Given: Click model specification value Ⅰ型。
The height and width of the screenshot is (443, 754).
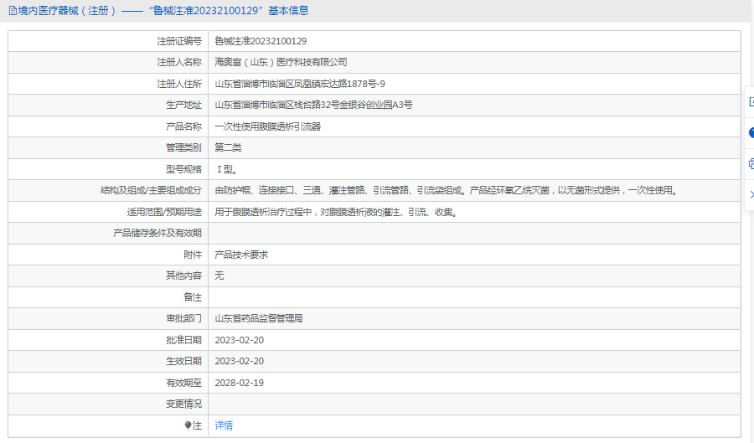Looking at the screenshot, I should [x=226, y=169].
